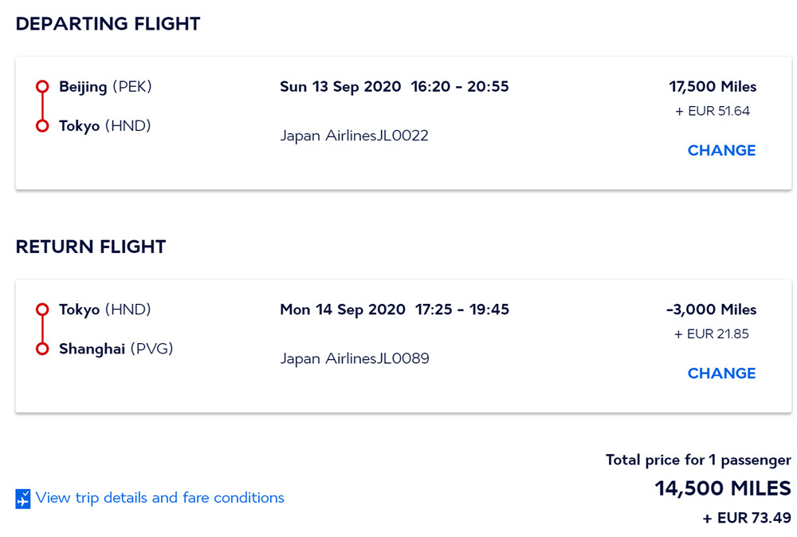
Task: Click the Sun 13 Sep 2020 departure time
Action: [394, 86]
